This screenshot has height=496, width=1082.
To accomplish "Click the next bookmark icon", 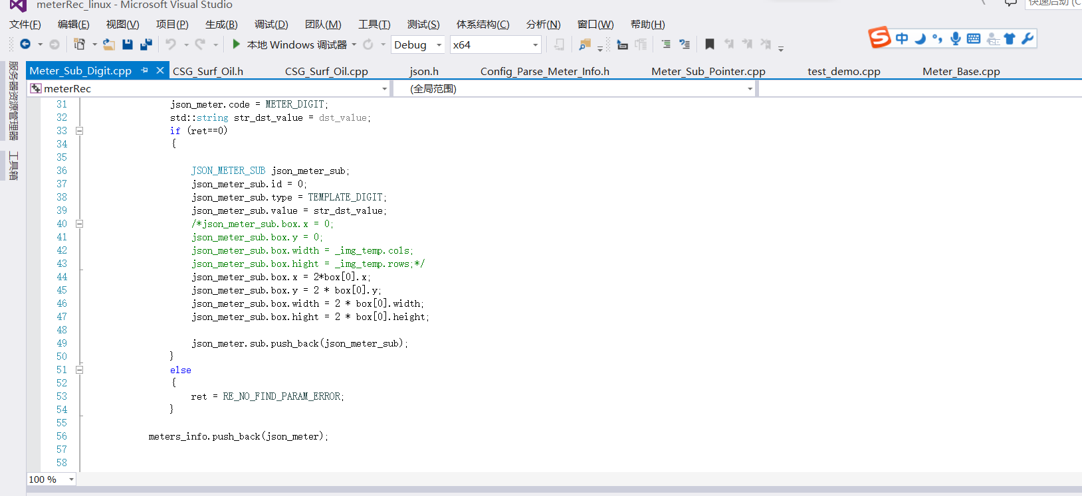I will [747, 44].
